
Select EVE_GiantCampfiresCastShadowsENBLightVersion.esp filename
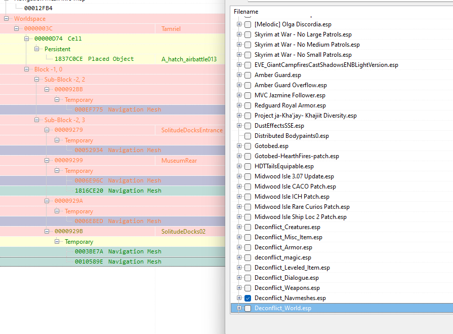click(326, 65)
